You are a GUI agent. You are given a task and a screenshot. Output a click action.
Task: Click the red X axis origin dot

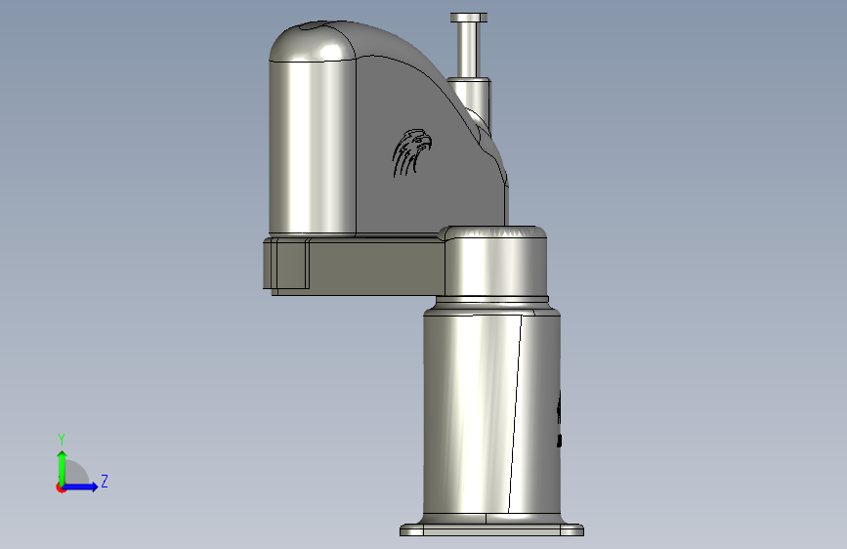[61, 487]
